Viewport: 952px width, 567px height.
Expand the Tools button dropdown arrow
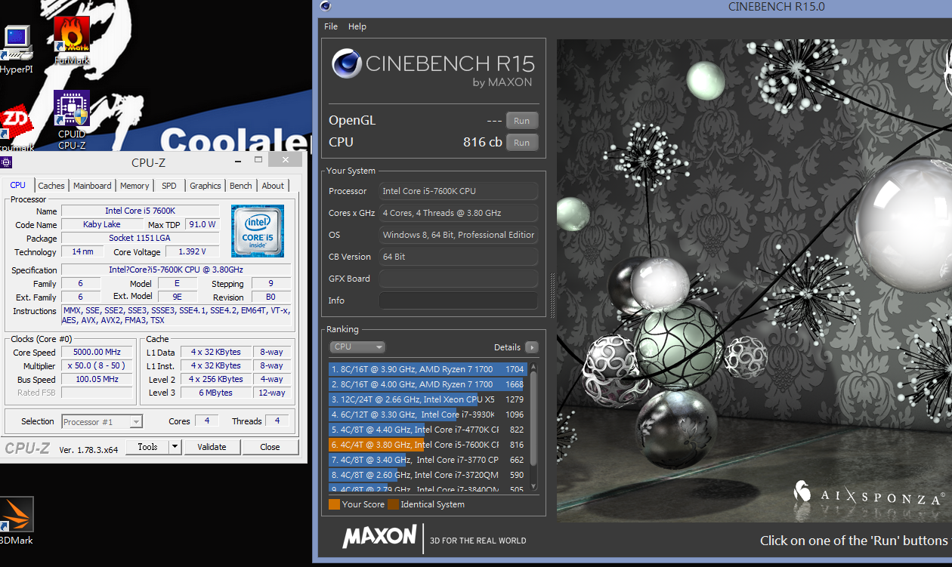click(175, 447)
